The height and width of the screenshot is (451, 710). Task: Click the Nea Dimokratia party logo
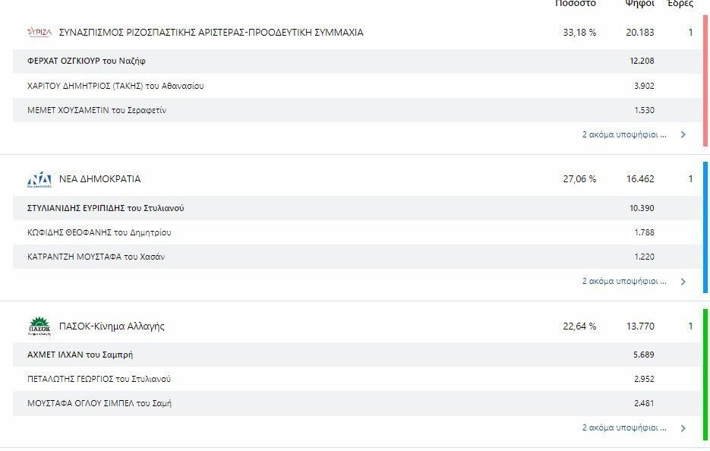point(39,179)
